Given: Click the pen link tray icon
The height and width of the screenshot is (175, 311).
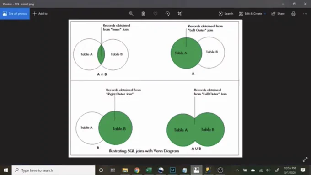Looking at the screenshot, I should click(277, 170).
